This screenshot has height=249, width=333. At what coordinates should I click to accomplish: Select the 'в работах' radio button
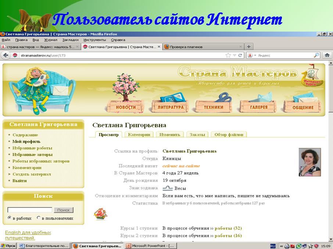click(x=9, y=218)
